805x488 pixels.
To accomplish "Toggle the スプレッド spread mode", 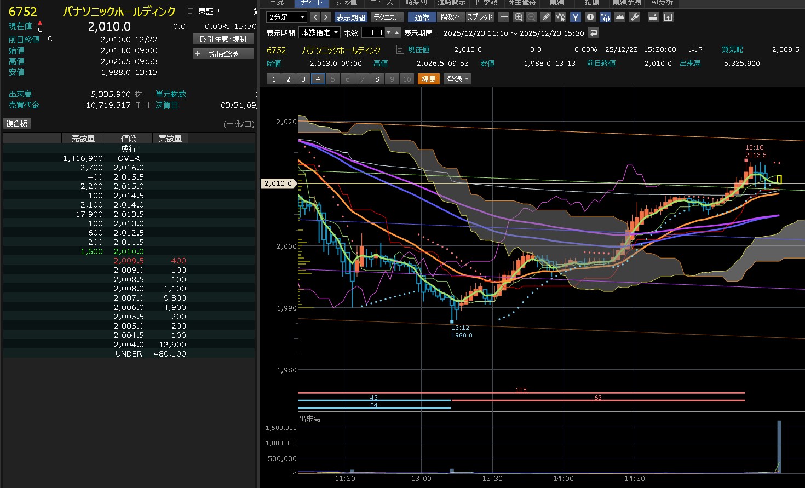I will (x=480, y=17).
